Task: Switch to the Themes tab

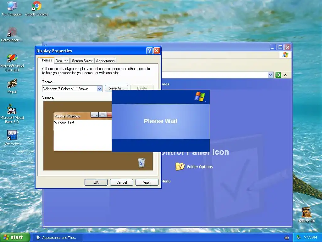Action: pyautogui.click(x=46, y=60)
